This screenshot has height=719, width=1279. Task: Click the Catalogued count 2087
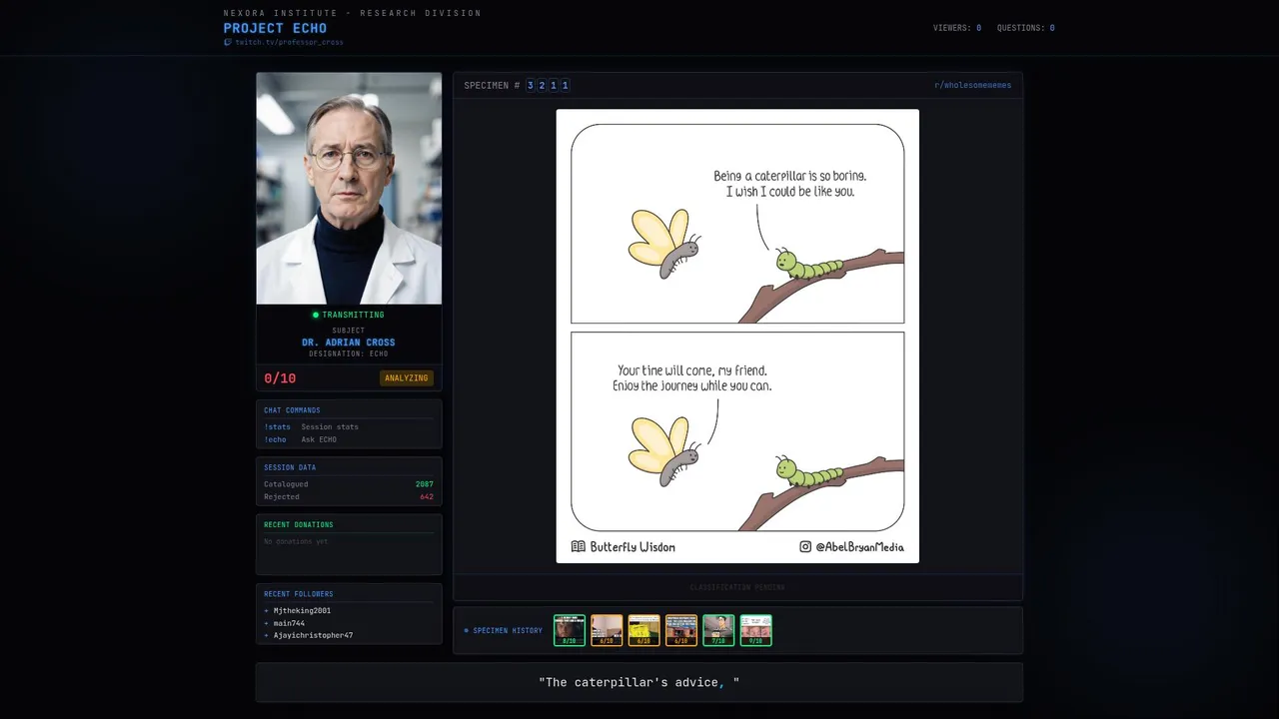(x=425, y=484)
